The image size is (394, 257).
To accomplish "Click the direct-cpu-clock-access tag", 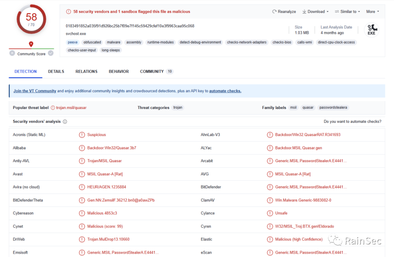I will pyautogui.click(x=336, y=42).
